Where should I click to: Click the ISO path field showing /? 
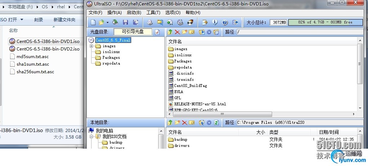click(300, 32)
